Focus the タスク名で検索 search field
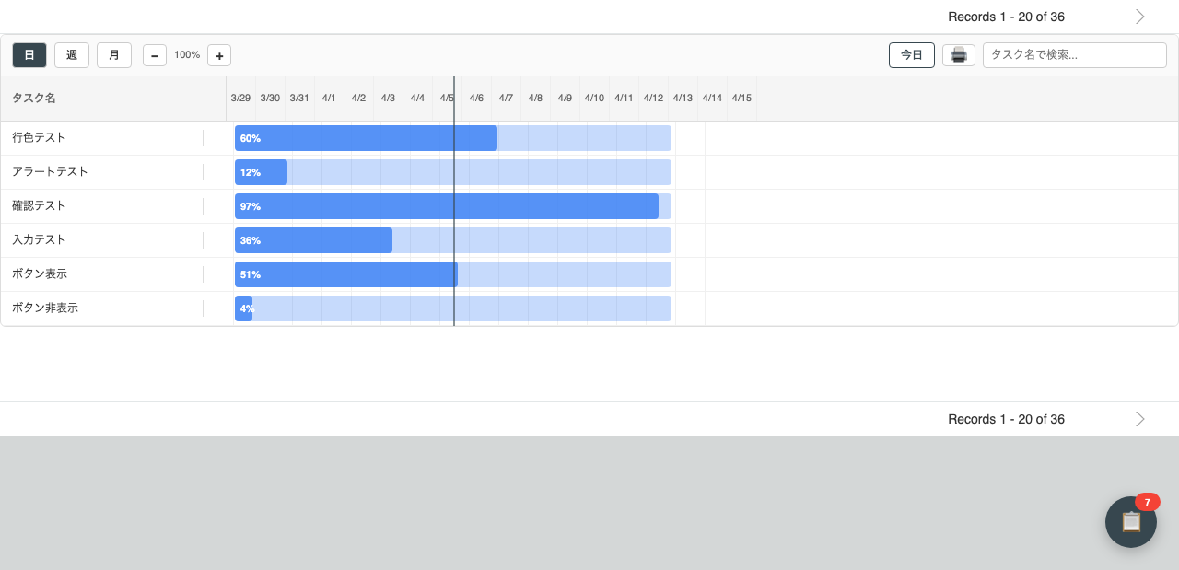The image size is (1179, 570). 1075,55
